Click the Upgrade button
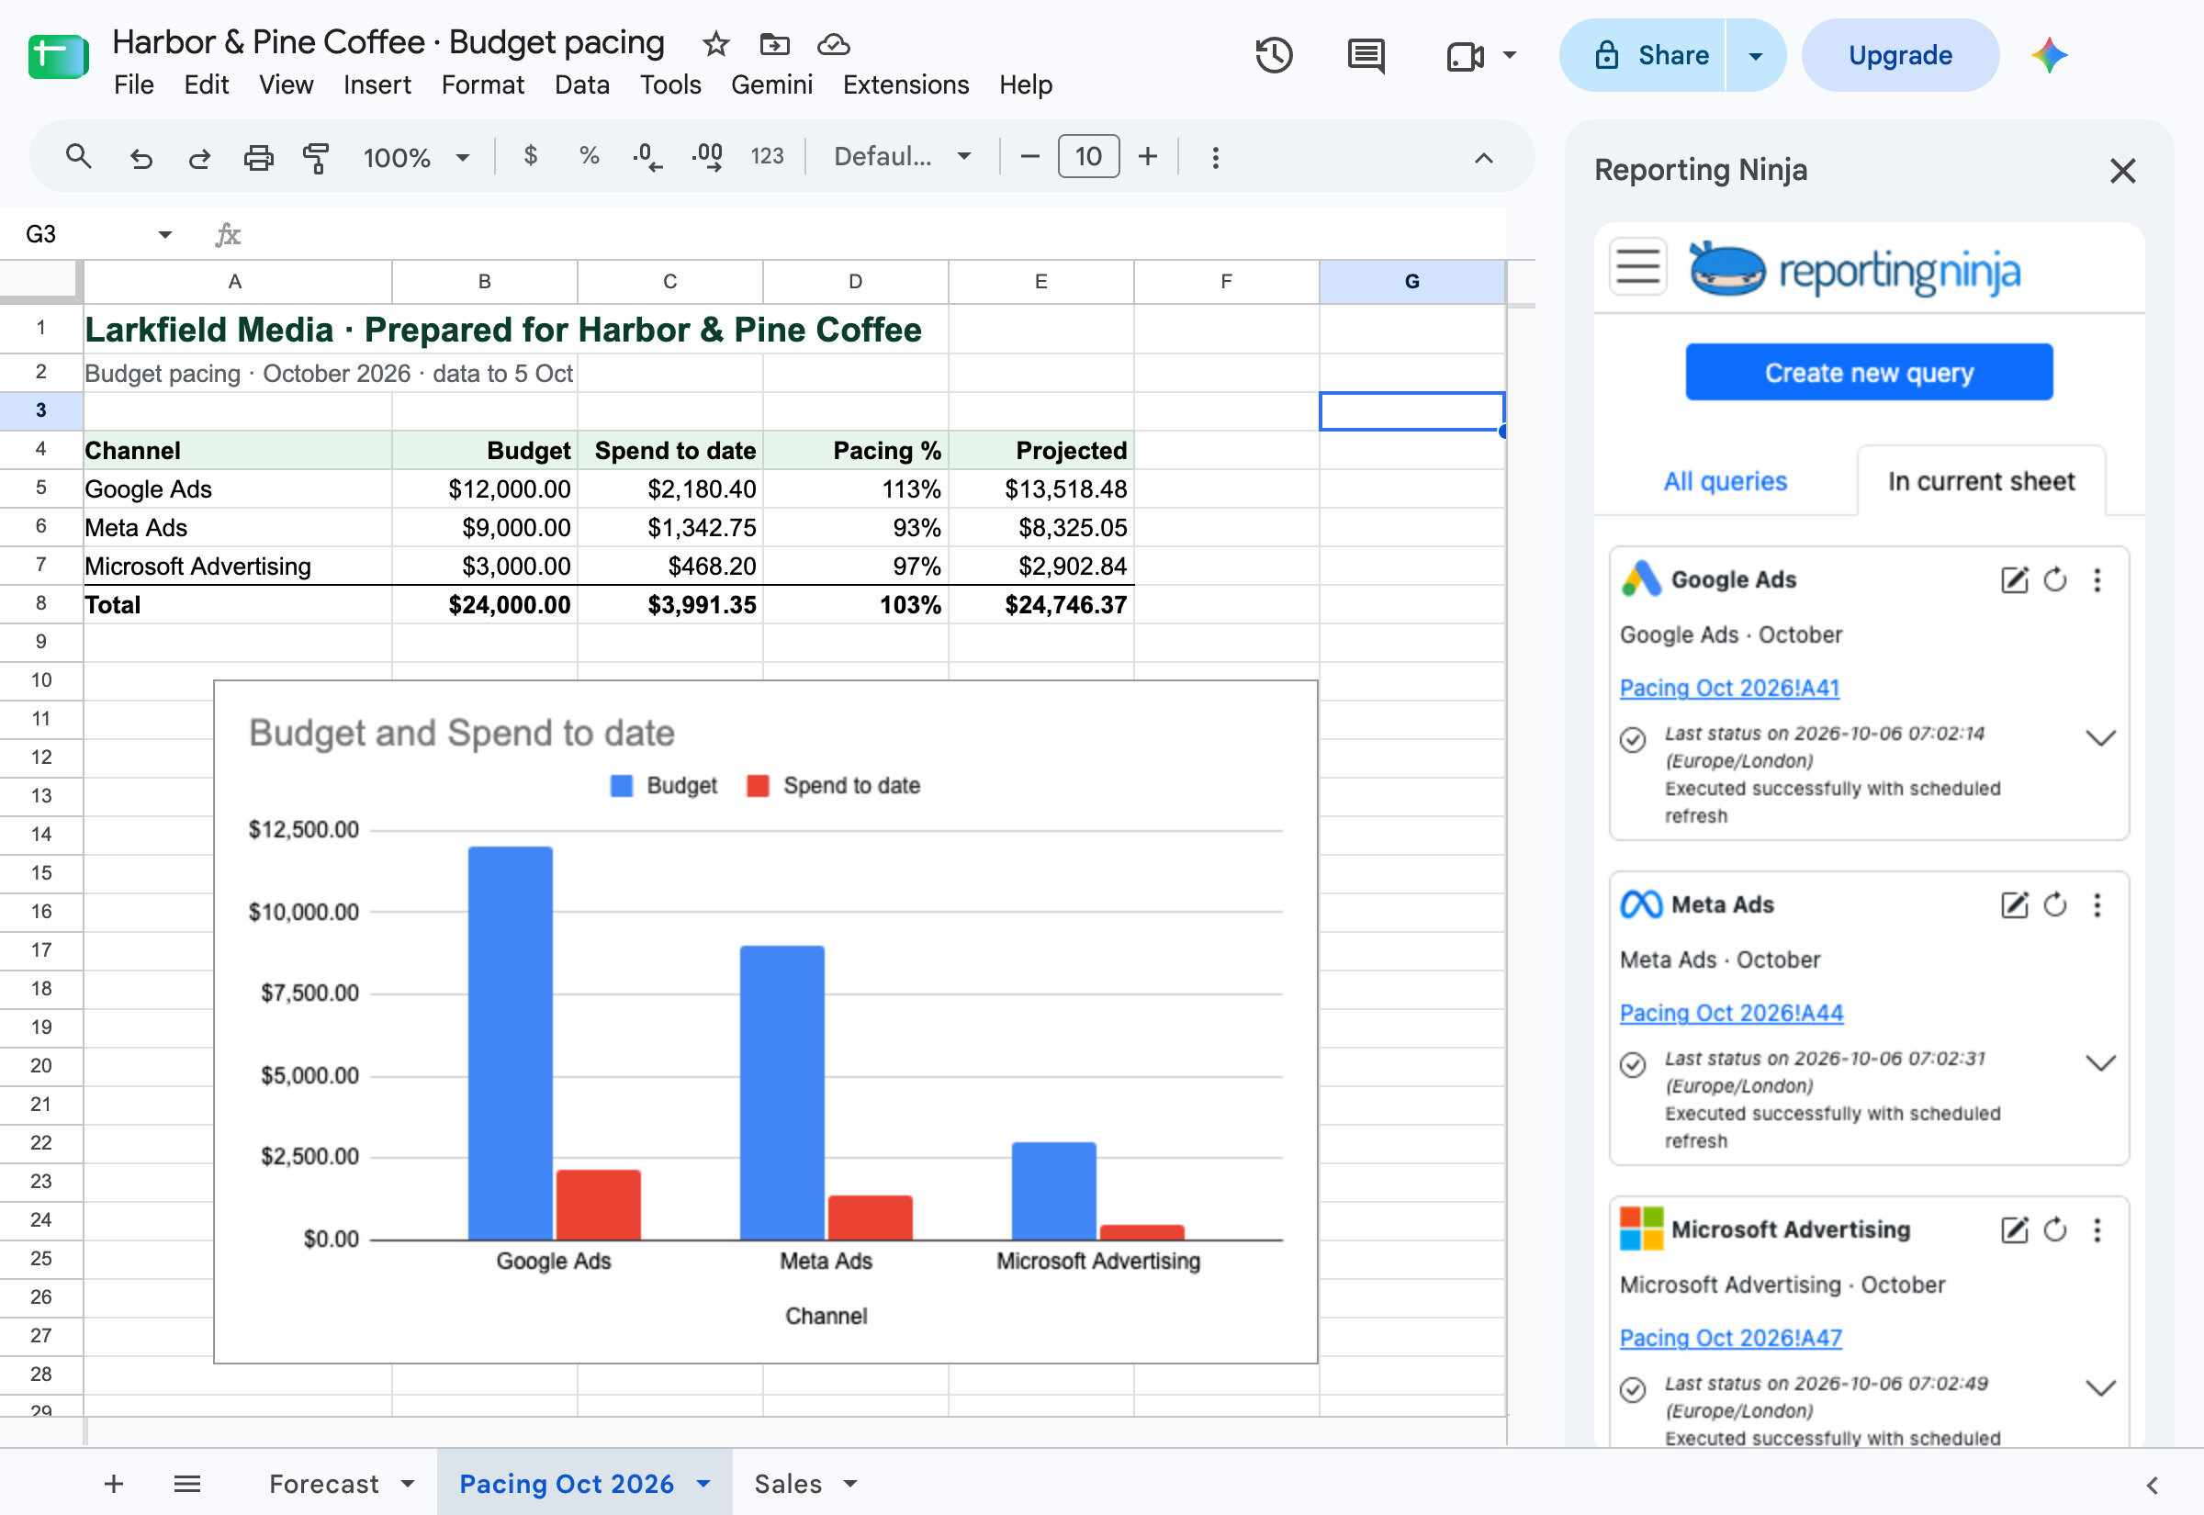The image size is (2204, 1515). [x=1899, y=56]
